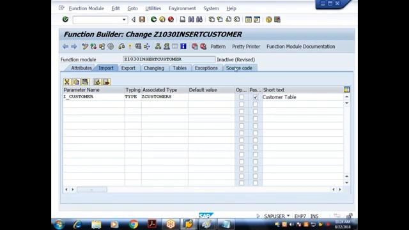409x230 pixels.
Task: Click the Customer Table short text cell
Action: click(x=302, y=97)
